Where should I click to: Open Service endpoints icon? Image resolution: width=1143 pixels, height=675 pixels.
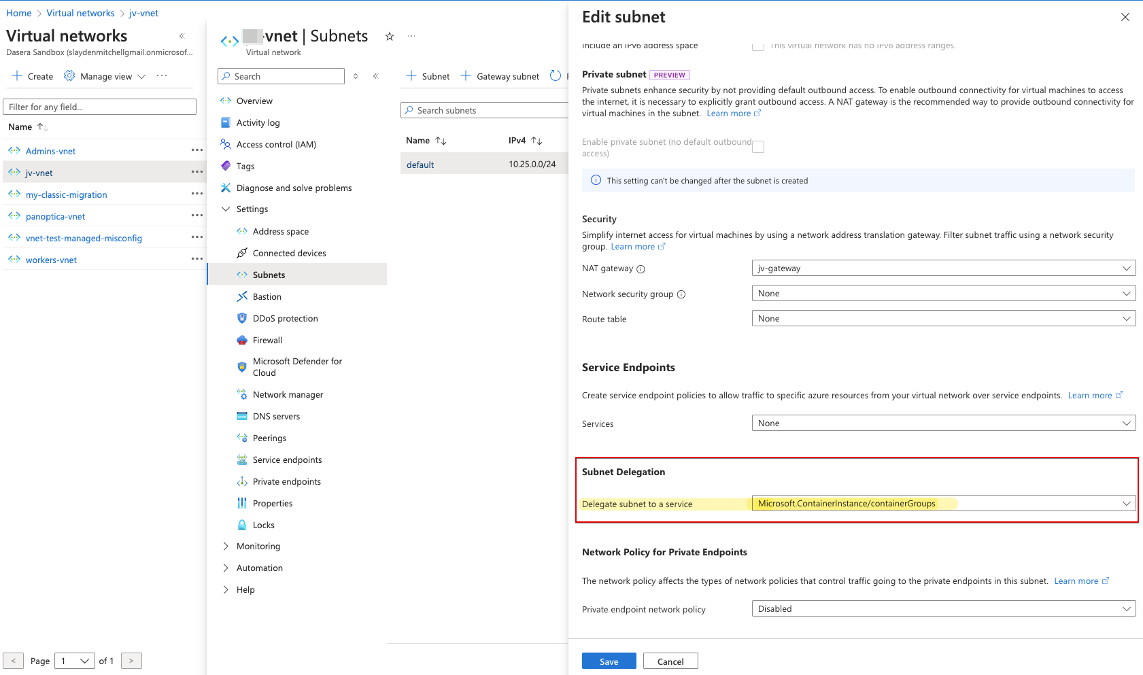pos(242,460)
